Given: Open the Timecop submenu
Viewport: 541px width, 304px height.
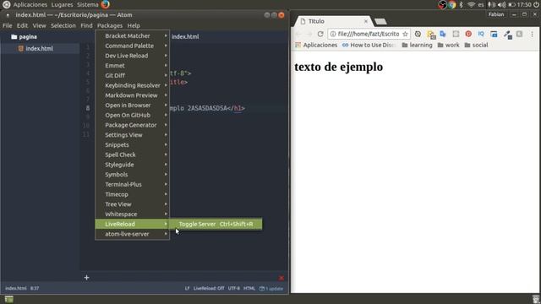Looking at the screenshot, I should click(132, 194).
